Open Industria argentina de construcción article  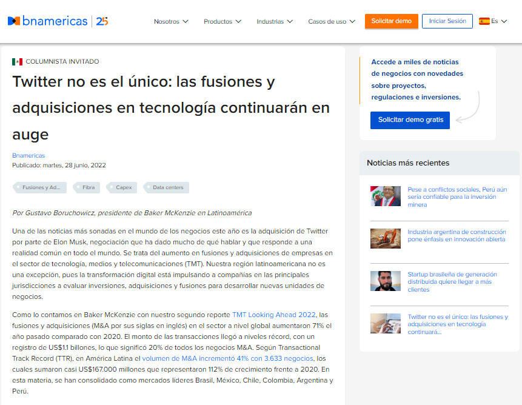pos(456,235)
